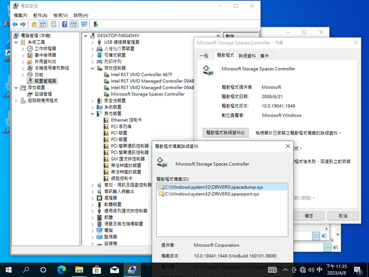369x277 pixels.
Task: Expand the 人性化介面裝置 category
Action: click(x=92, y=49)
